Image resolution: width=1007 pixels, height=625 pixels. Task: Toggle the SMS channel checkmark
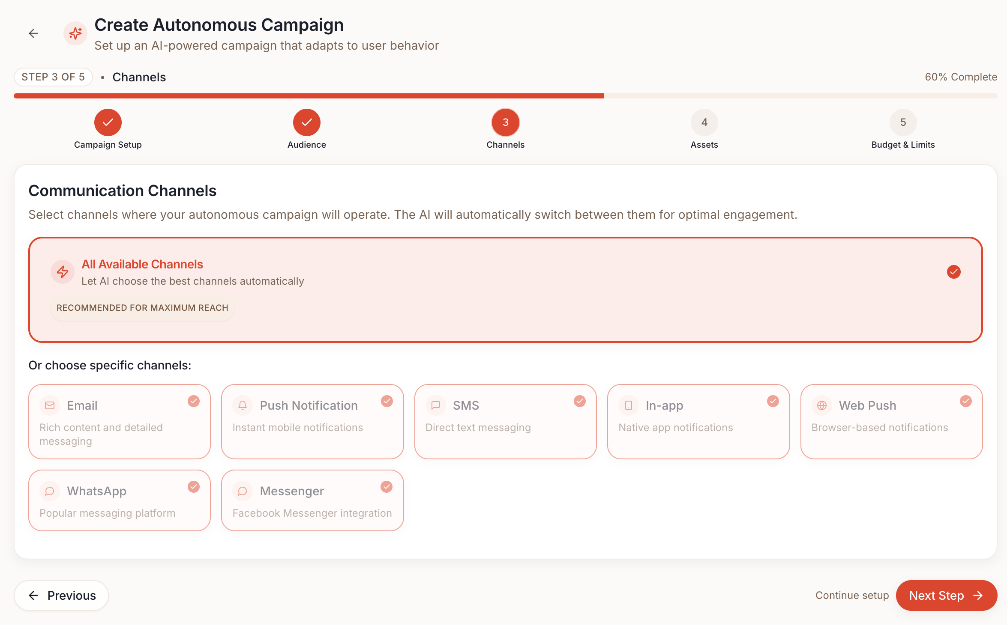580,401
